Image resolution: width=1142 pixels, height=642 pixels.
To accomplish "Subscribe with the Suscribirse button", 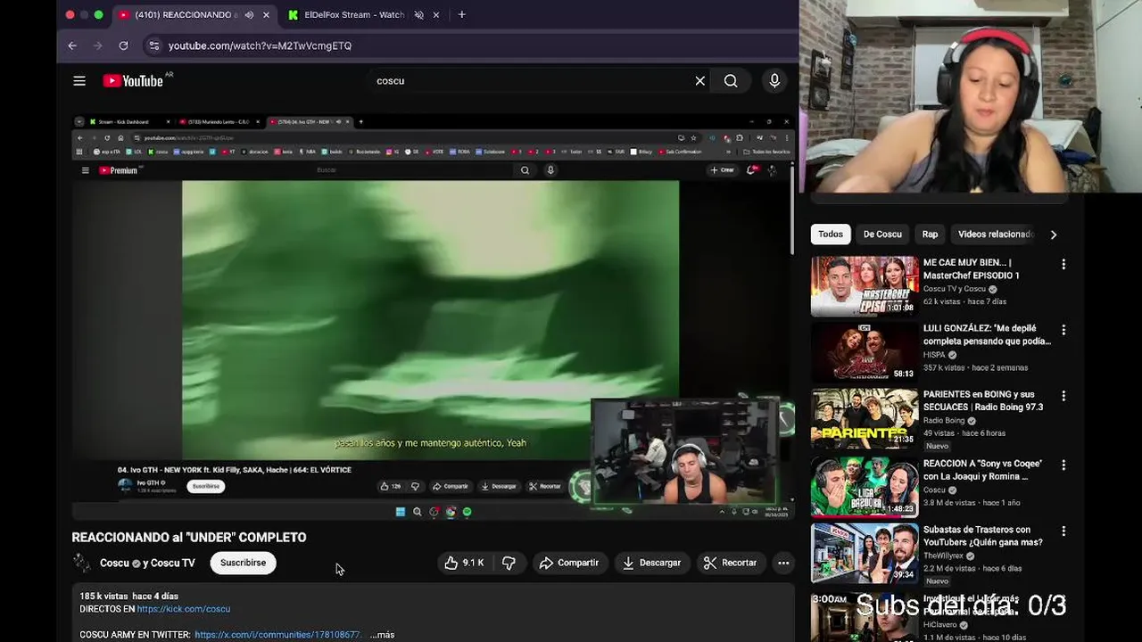I will [x=243, y=563].
